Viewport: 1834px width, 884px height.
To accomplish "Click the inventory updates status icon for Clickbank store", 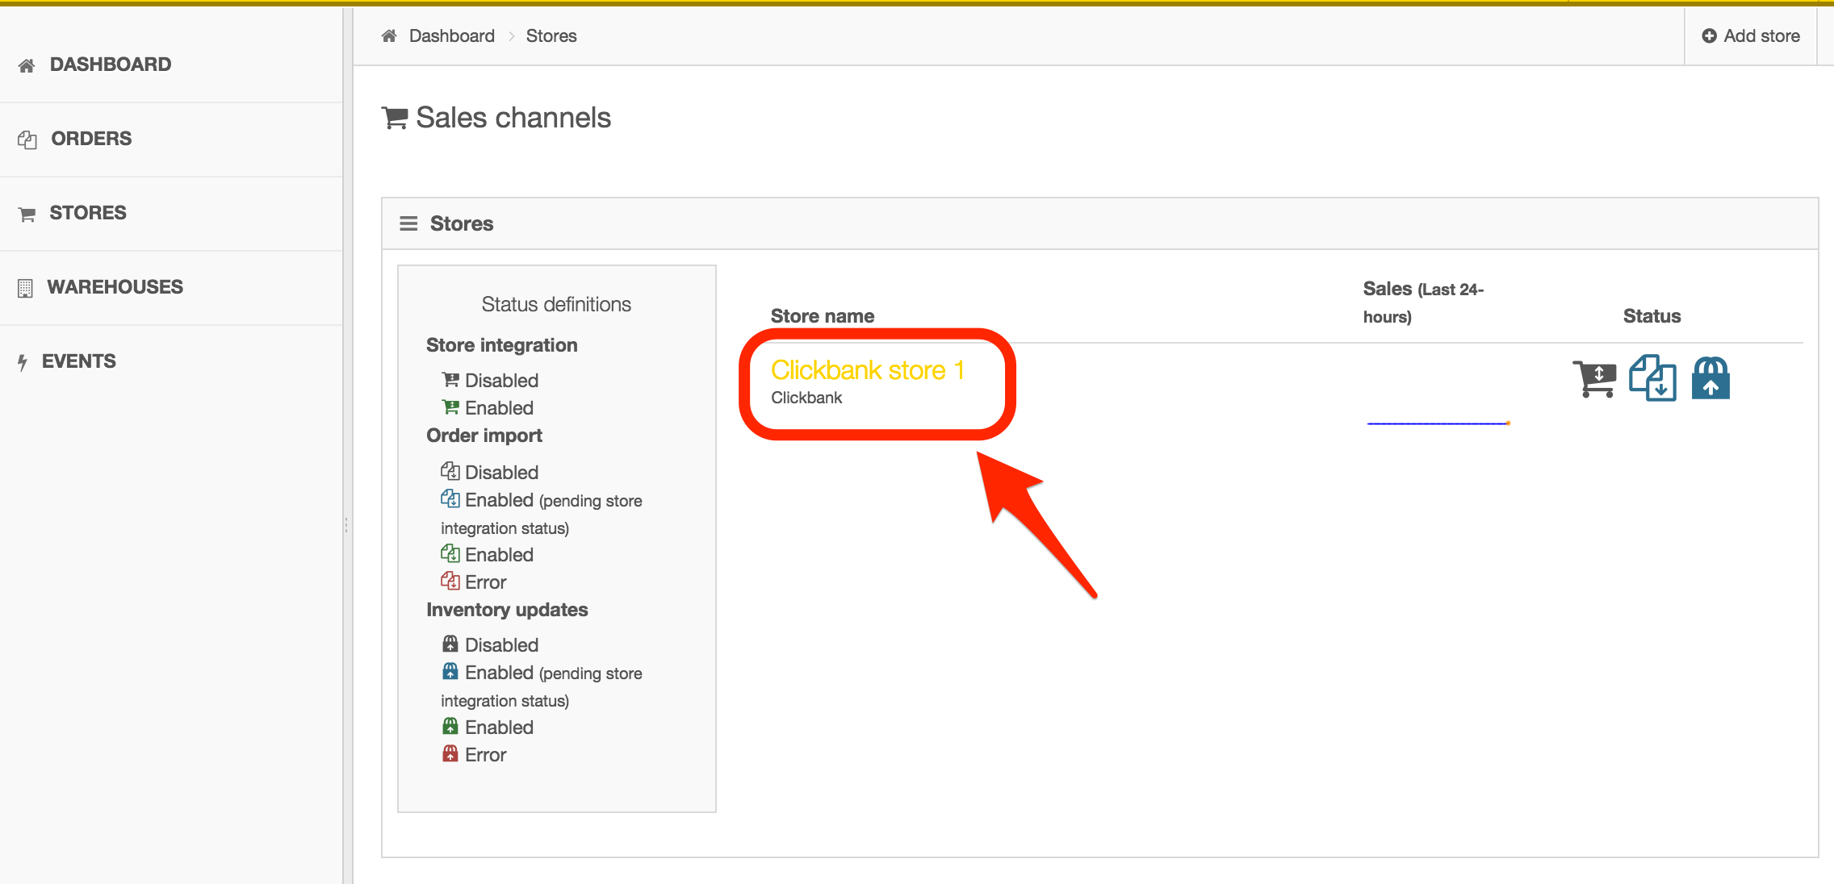I will coord(1710,377).
